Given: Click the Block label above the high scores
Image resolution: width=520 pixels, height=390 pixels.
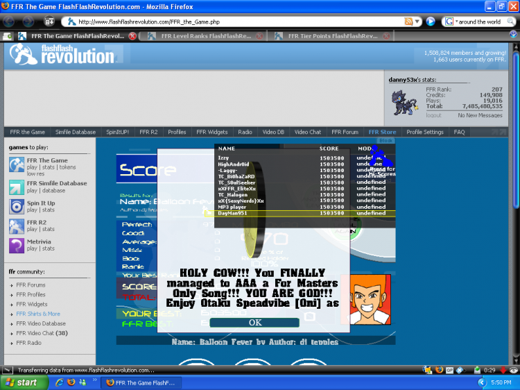Looking at the screenshot, I should click(x=385, y=141).
